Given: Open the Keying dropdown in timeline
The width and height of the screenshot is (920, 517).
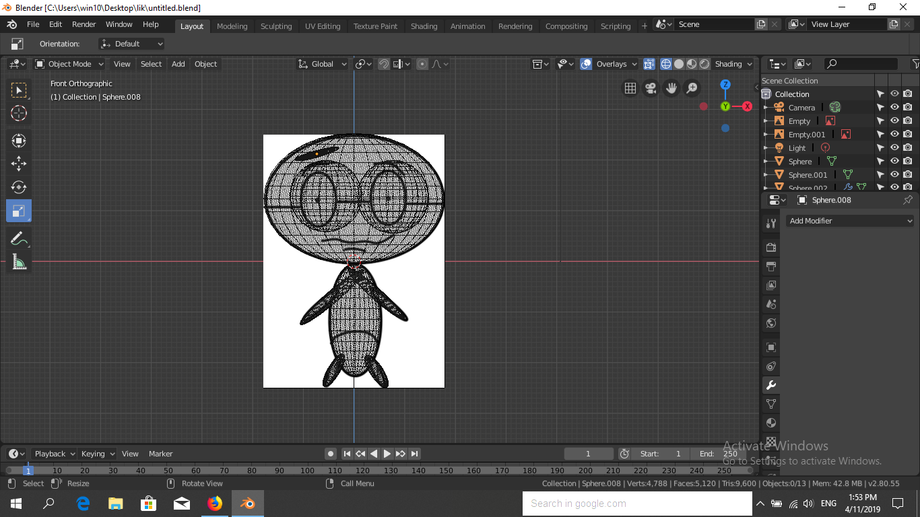Looking at the screenshot, I should (98, 454).
